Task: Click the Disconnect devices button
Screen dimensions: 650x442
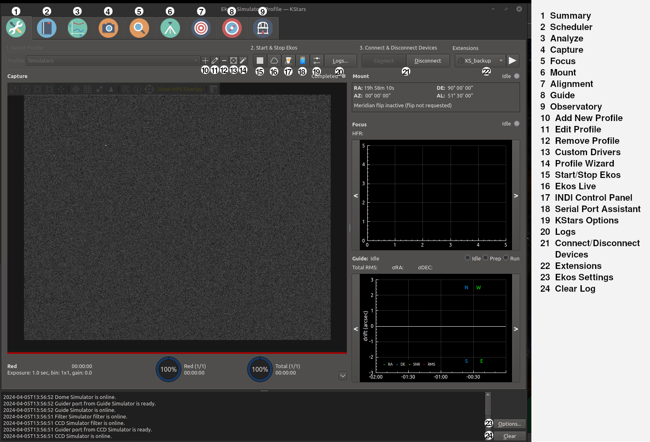Action: click(428, 61)
